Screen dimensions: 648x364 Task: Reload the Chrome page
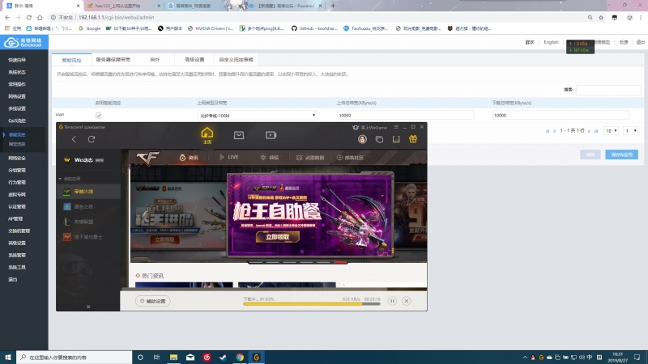point(29,17)
